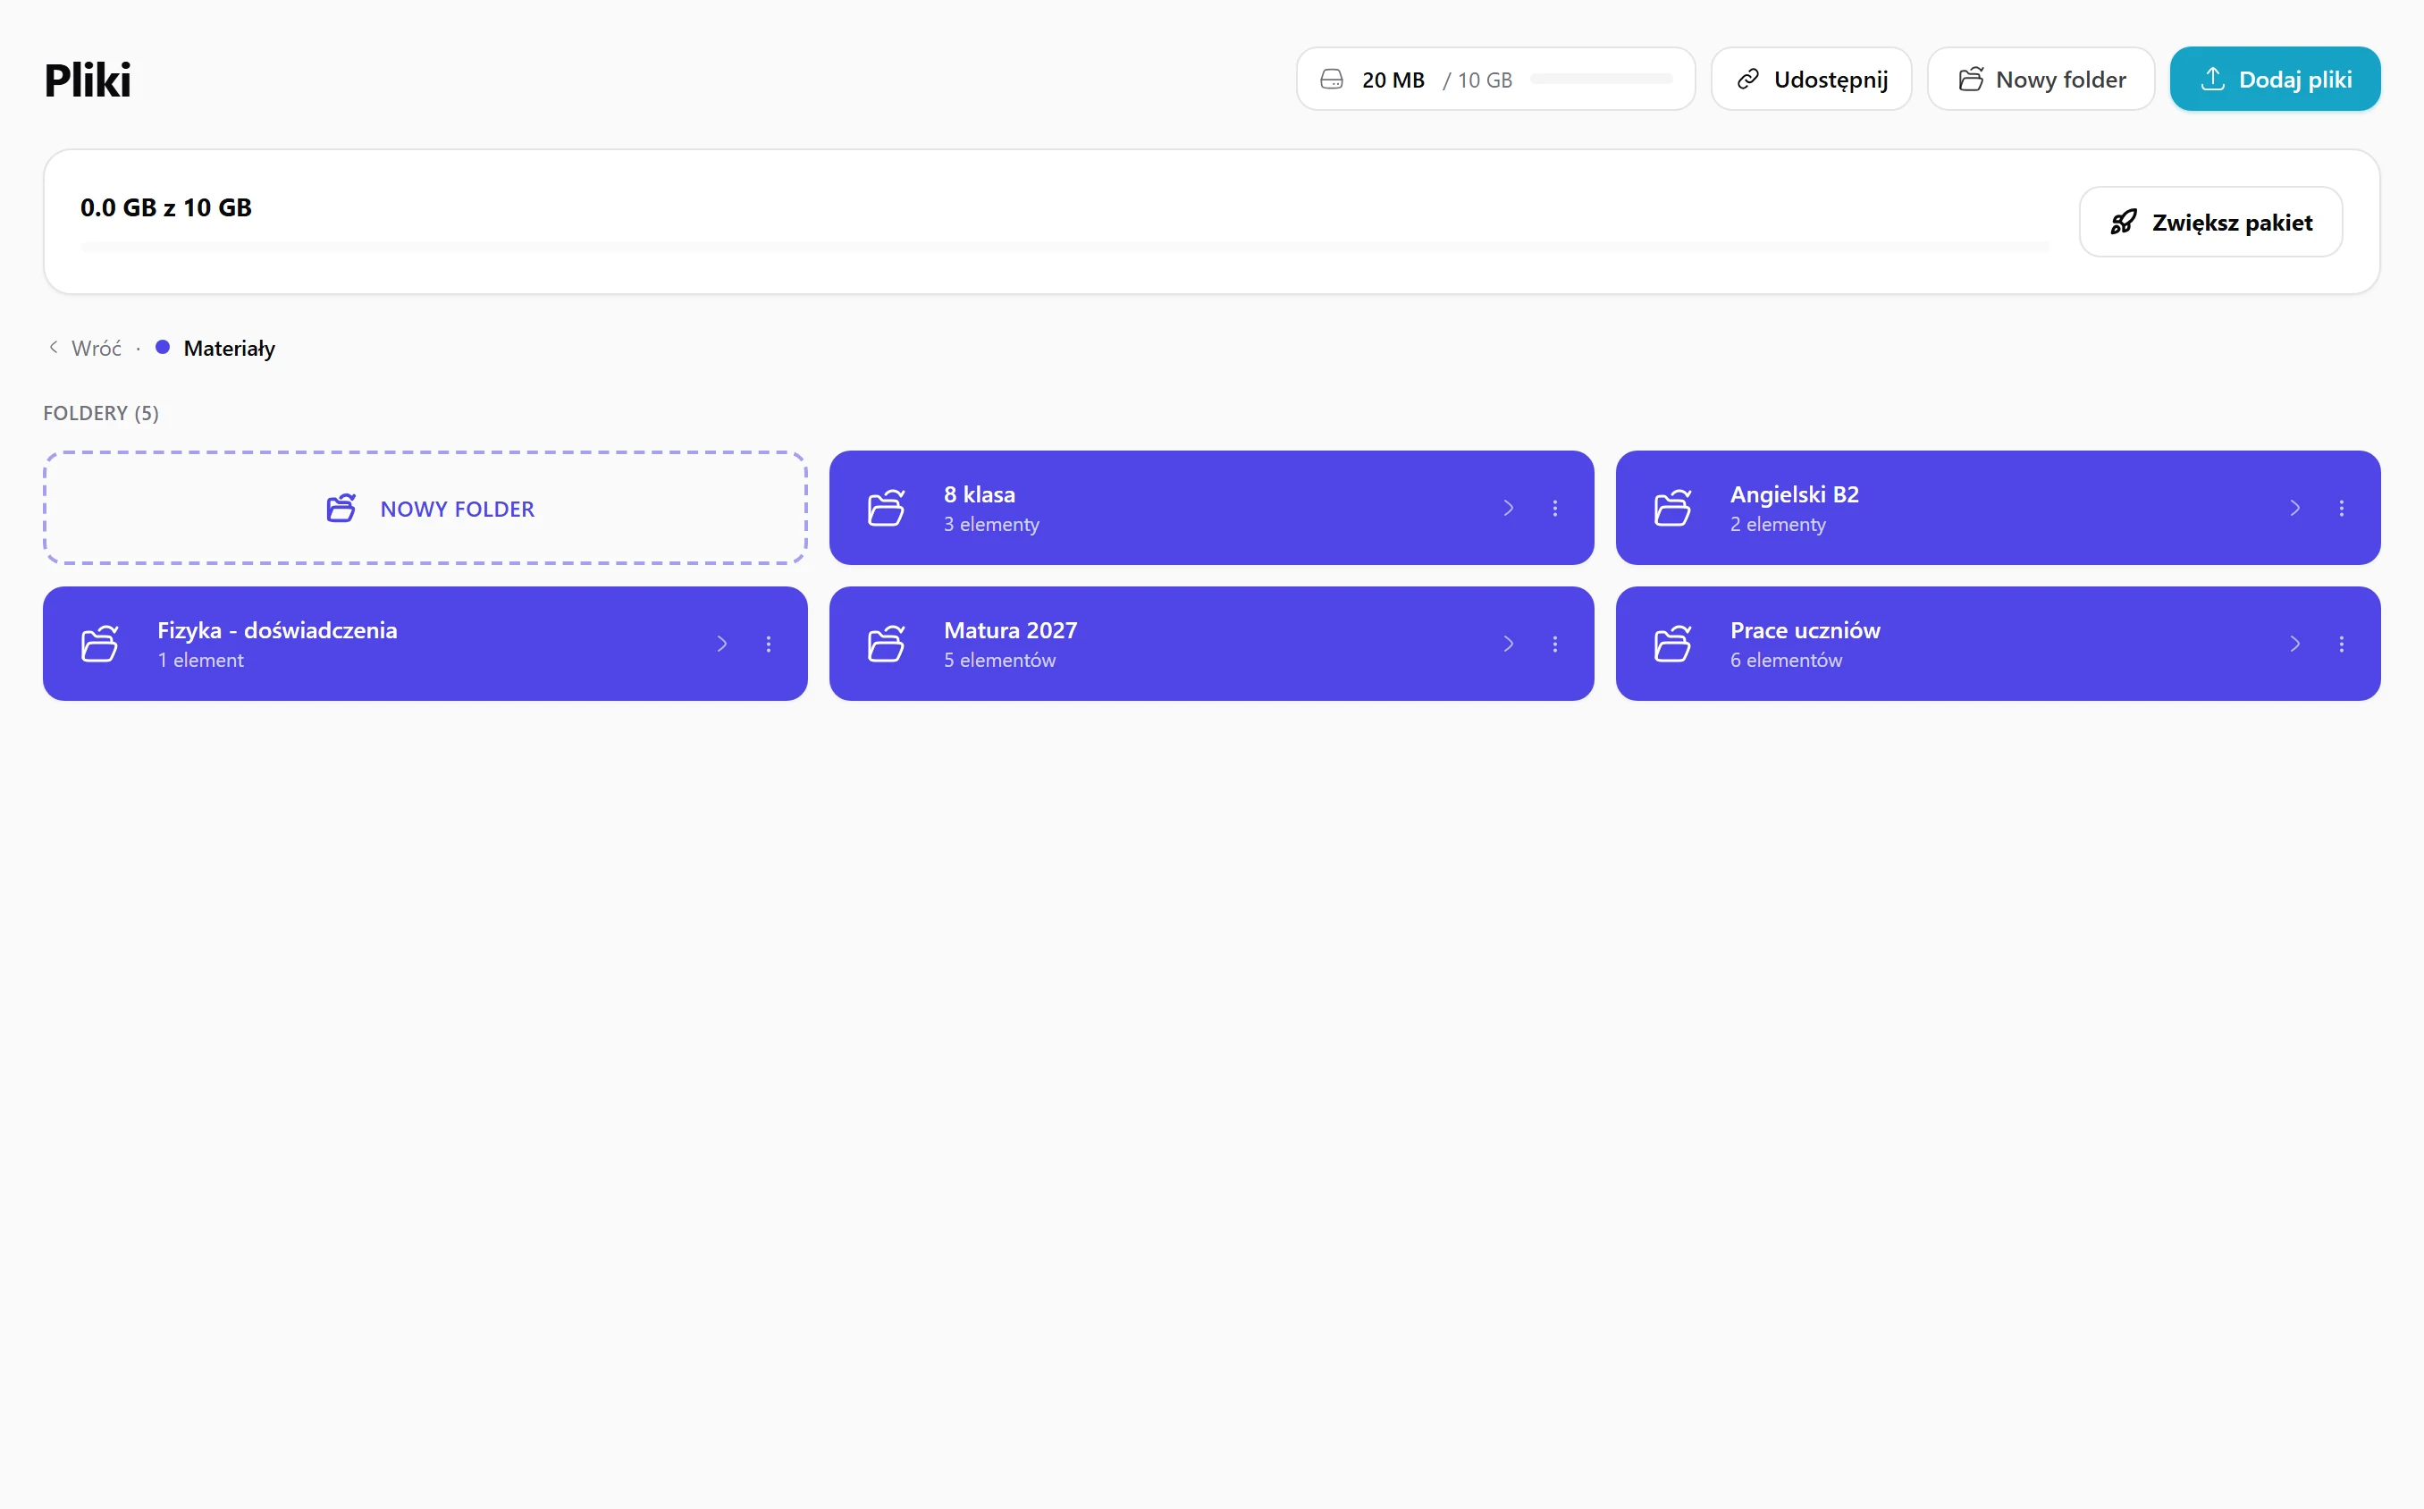Viewport: 2424px width, 1509px height.
Task: Expand Fizyka - doświadczenia with its chevron
Action: [x=721, y=644]
